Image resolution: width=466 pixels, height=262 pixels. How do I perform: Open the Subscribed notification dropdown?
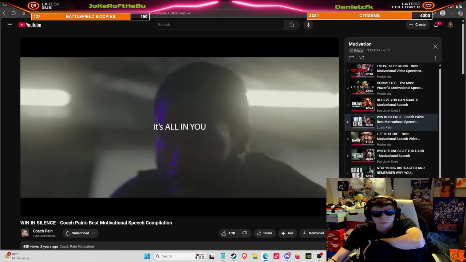pos(80,233)
